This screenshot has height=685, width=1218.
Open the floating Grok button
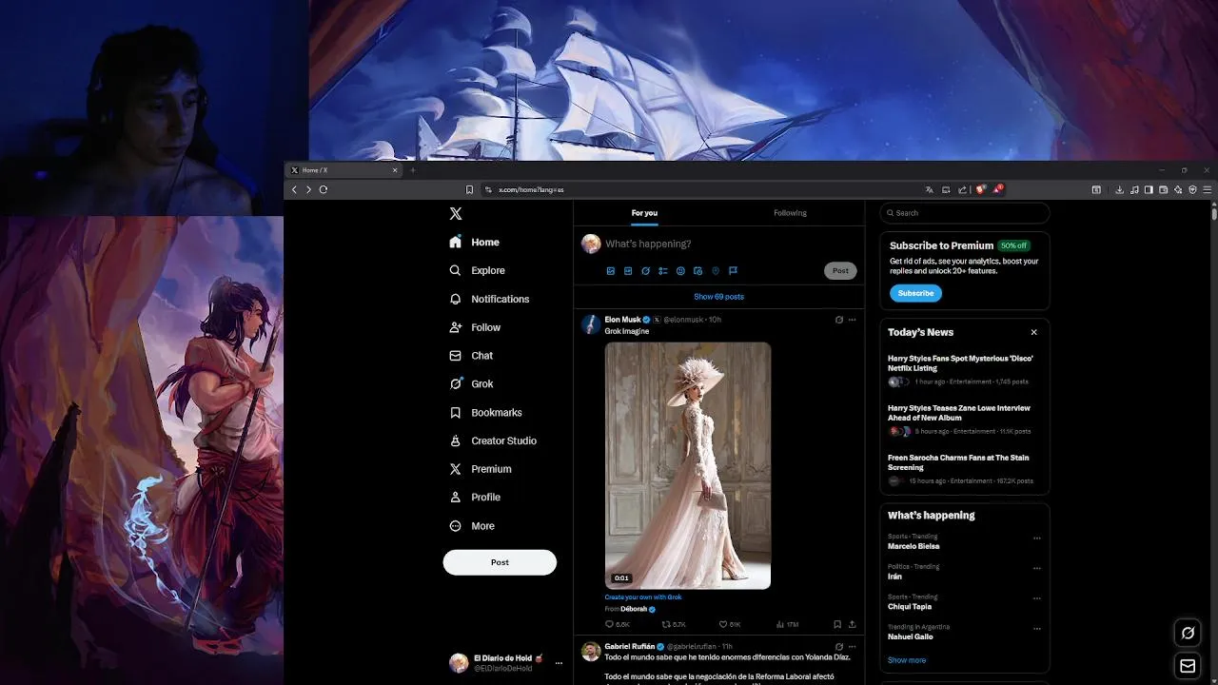coord(1188,633)
